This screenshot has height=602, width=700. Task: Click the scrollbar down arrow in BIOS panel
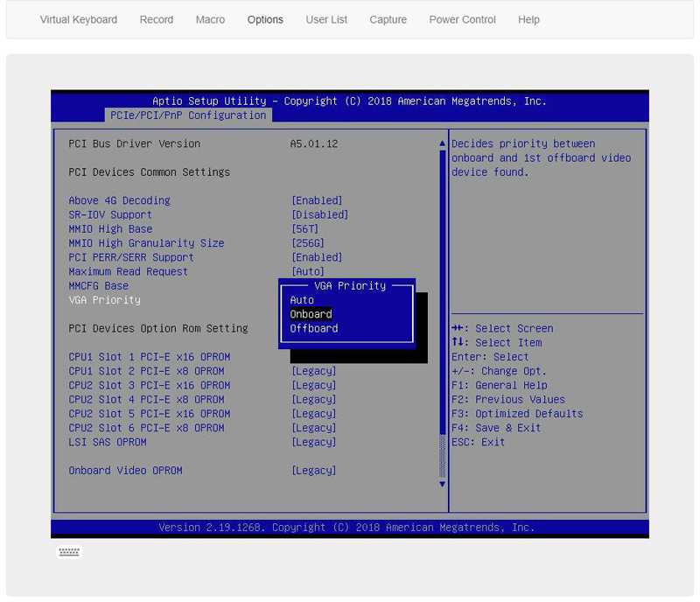[x=442, y=484]
